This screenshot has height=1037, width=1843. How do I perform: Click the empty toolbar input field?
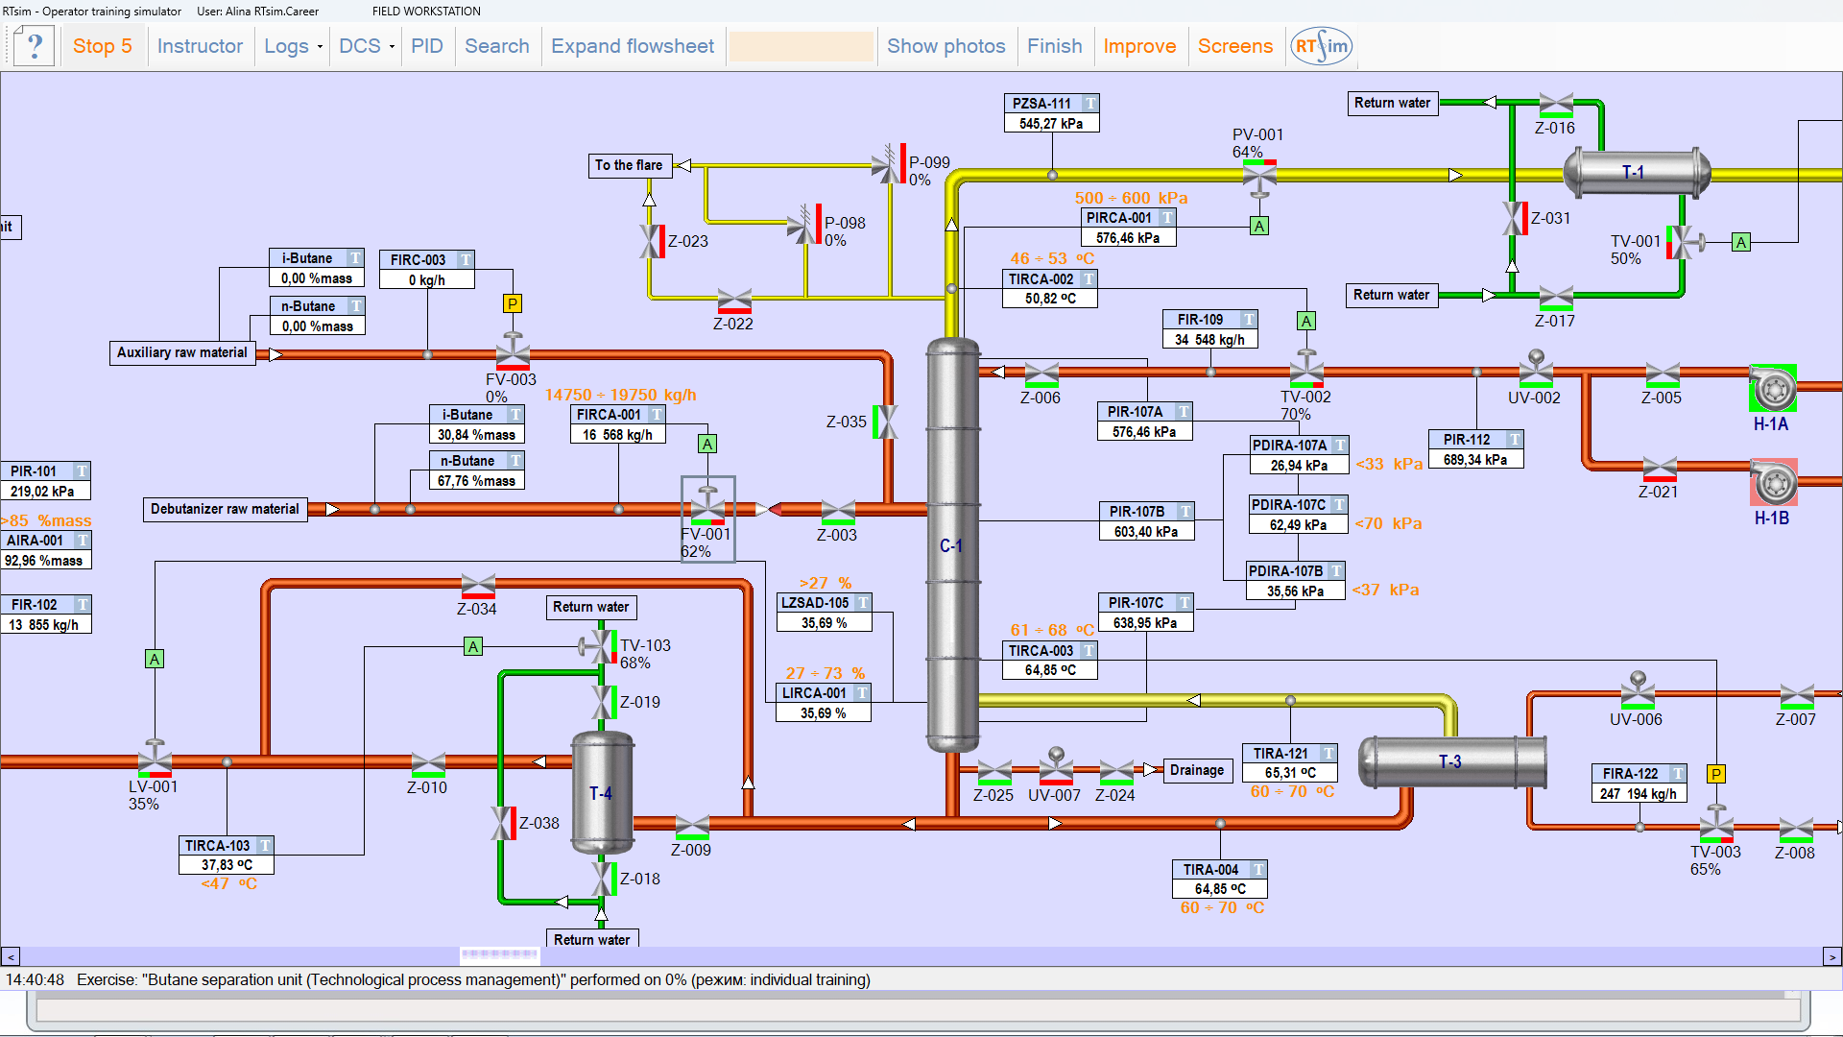pos(801,46)
